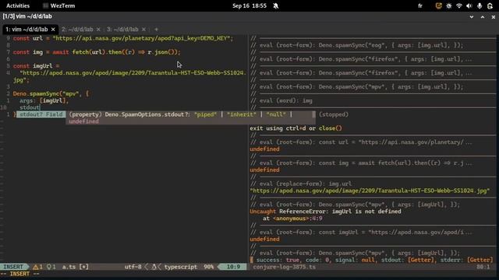Click the INSERT mode indicator in statusline
Screen dimensions: 499x280
click(x=13, y=267)
